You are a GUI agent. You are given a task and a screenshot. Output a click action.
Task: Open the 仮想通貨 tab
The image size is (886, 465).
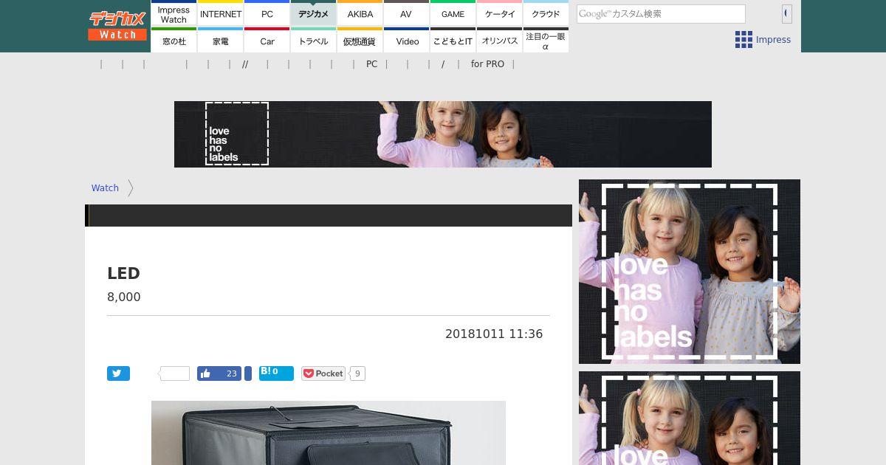point(360,41)
